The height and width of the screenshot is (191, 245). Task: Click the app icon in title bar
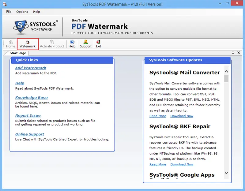click(x=5, y=4)
